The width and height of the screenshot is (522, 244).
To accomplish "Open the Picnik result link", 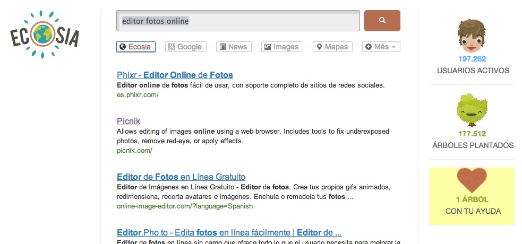I will point(129,120).
